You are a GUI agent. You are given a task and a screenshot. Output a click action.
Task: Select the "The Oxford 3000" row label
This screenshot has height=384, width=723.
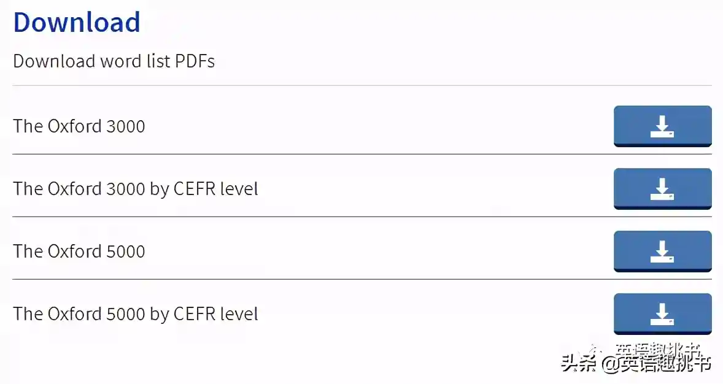coord(79,126)
